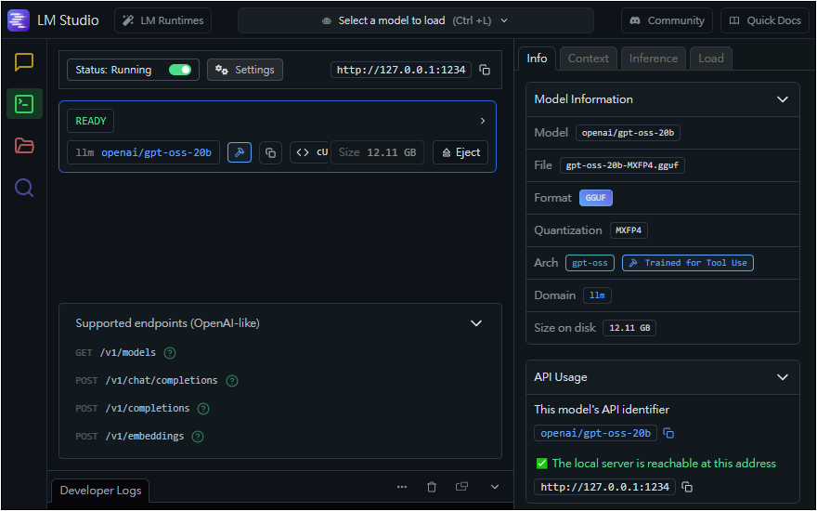817x511 pixels.
Task: Click the /v1/chat/completions endpoint text
Action: pos(162,381)
